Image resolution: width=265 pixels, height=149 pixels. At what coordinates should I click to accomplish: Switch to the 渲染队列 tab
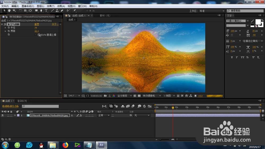click(x=22, y=101)
